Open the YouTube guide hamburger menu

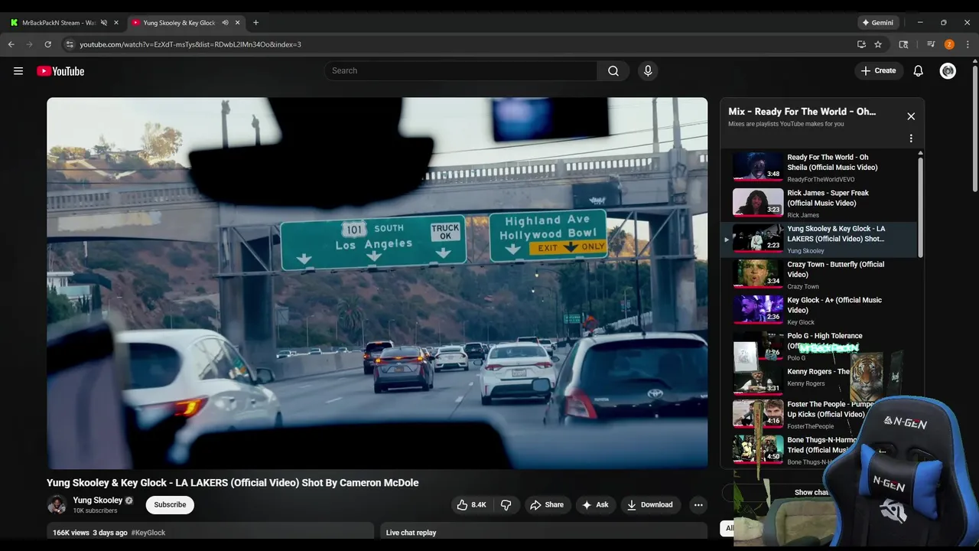[18, 71]
